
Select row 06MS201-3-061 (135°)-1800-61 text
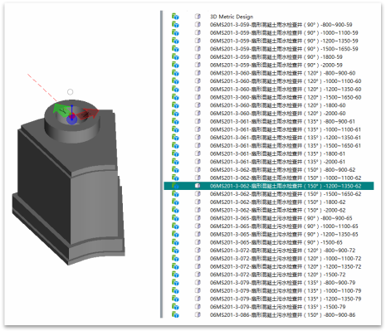point(277,153)
